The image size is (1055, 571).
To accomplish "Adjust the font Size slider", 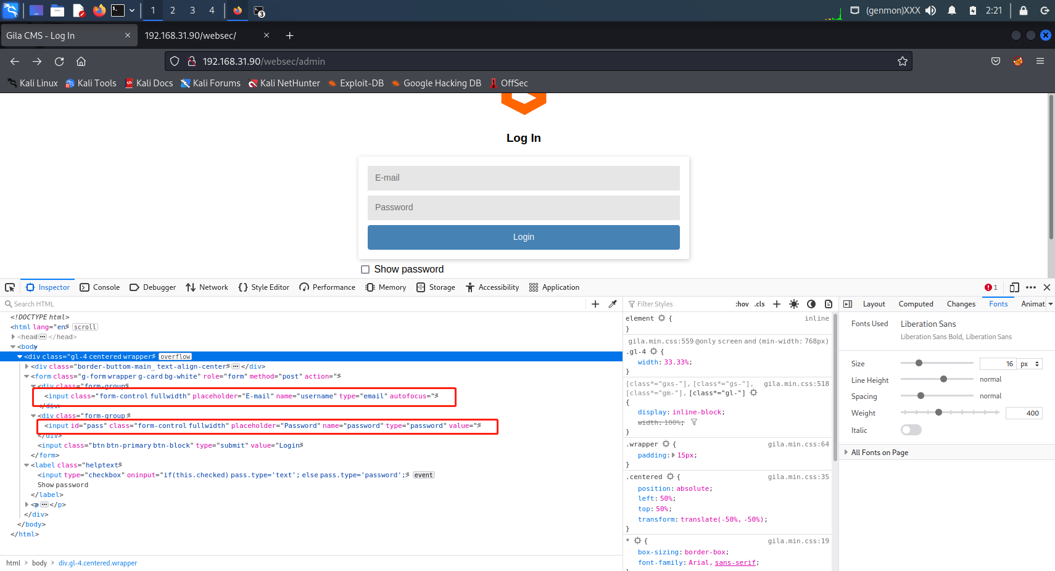I will coord(937,363).
